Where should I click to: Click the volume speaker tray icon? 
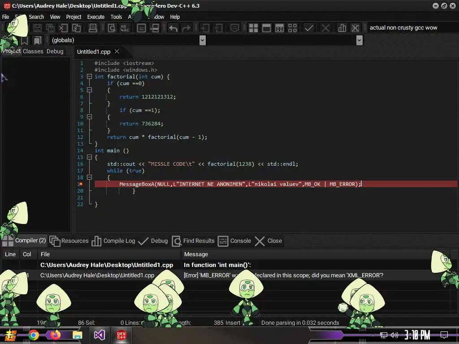pos(394,335)
